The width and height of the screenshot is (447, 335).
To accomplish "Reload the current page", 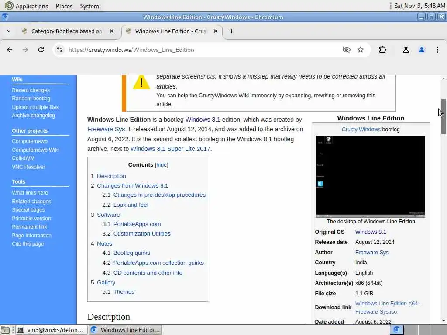I will tap(41, 50).
